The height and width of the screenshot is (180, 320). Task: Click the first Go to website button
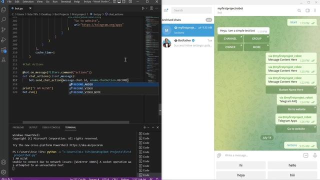(x=296, y=109)
